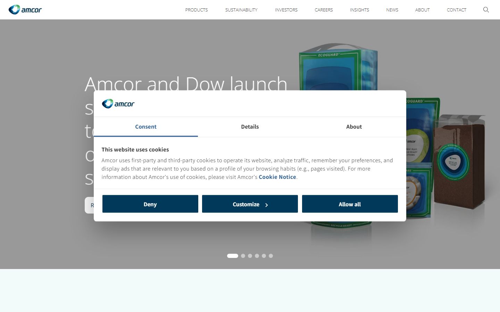Image resolution: width=500 pixels, height=312 pixels.
Task: Go to the fourth carousel slide dot
Action: [257, 256]
